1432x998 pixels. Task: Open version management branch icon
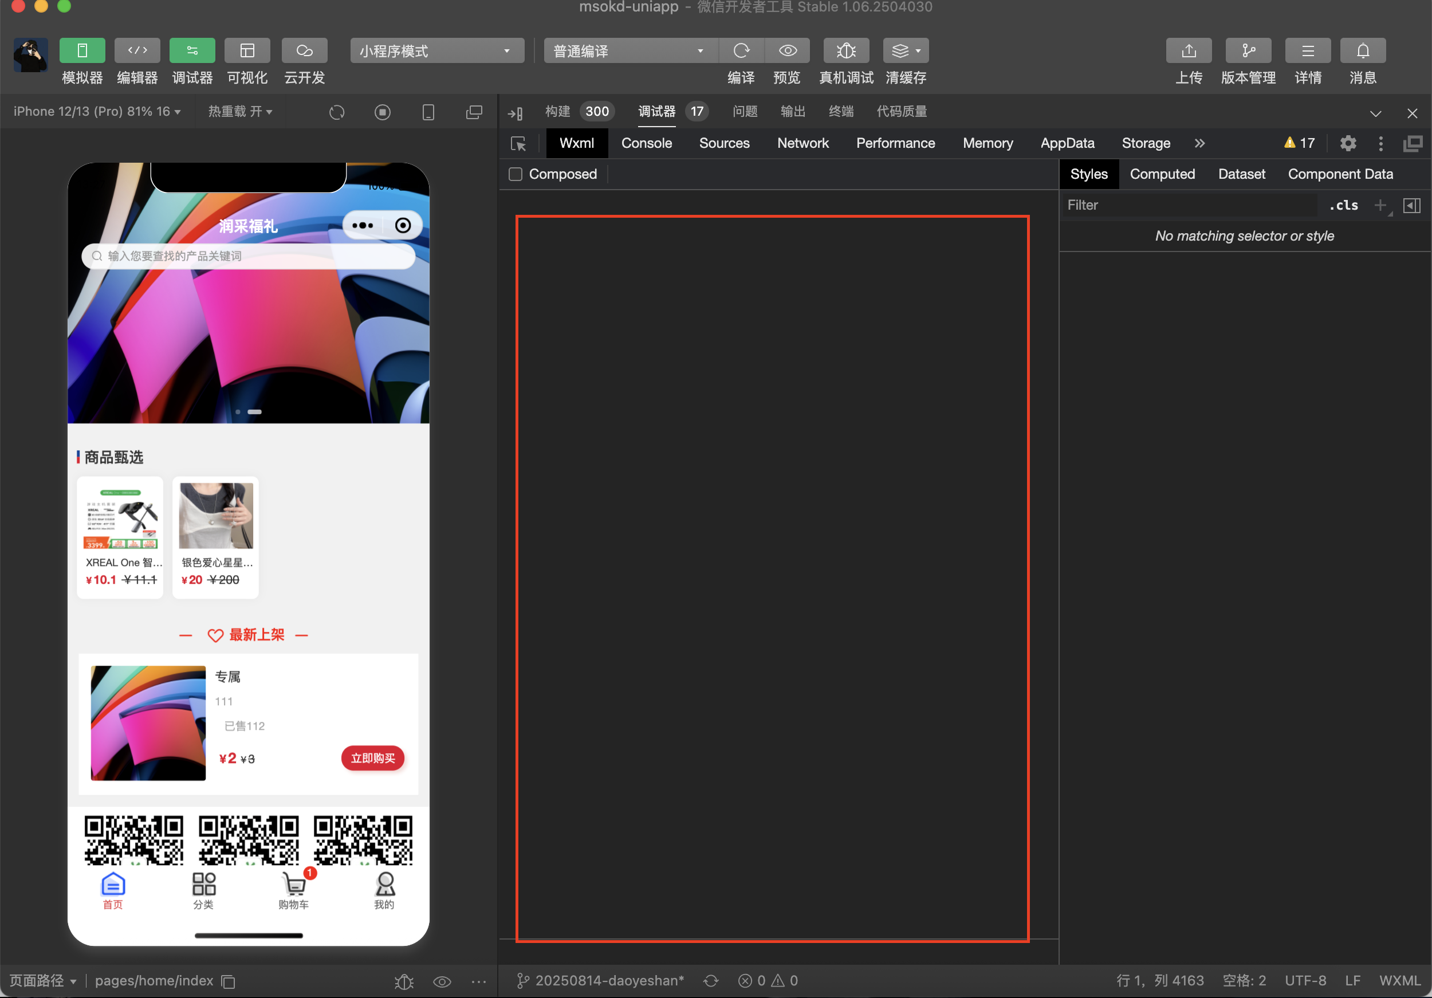[x=1248, y=50]
